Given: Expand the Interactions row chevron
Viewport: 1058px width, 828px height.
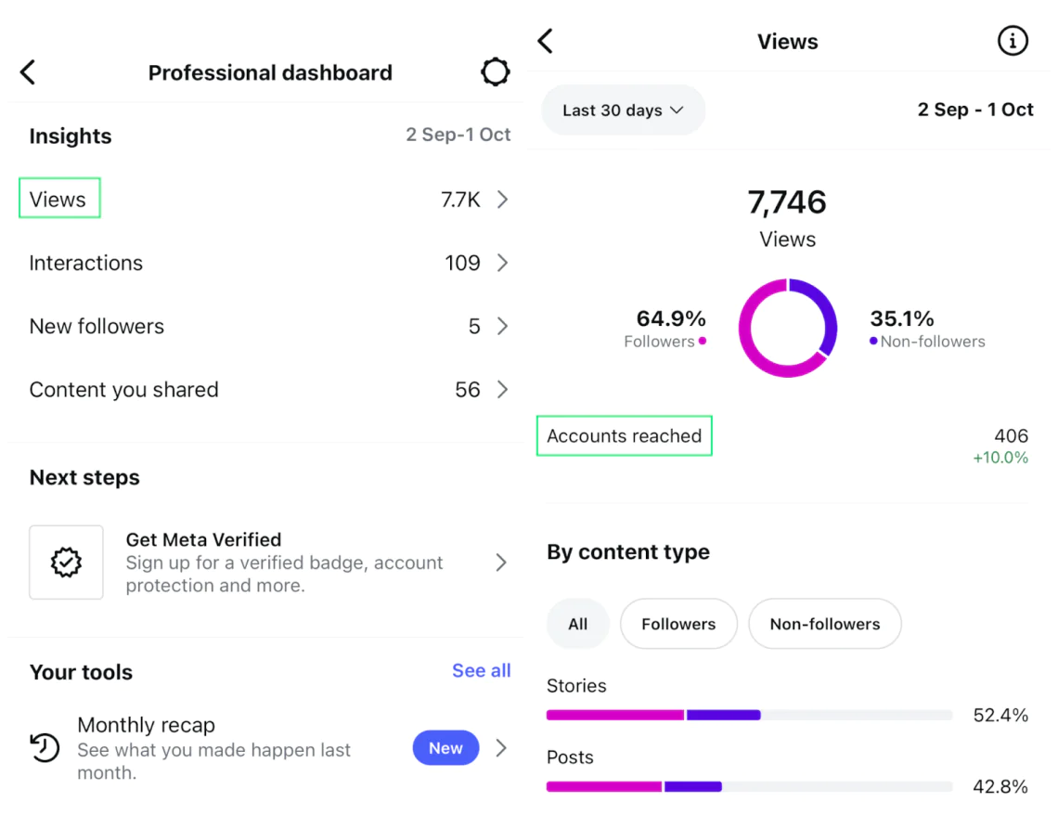Looking at the screenshot, I should tap(502, 263).
